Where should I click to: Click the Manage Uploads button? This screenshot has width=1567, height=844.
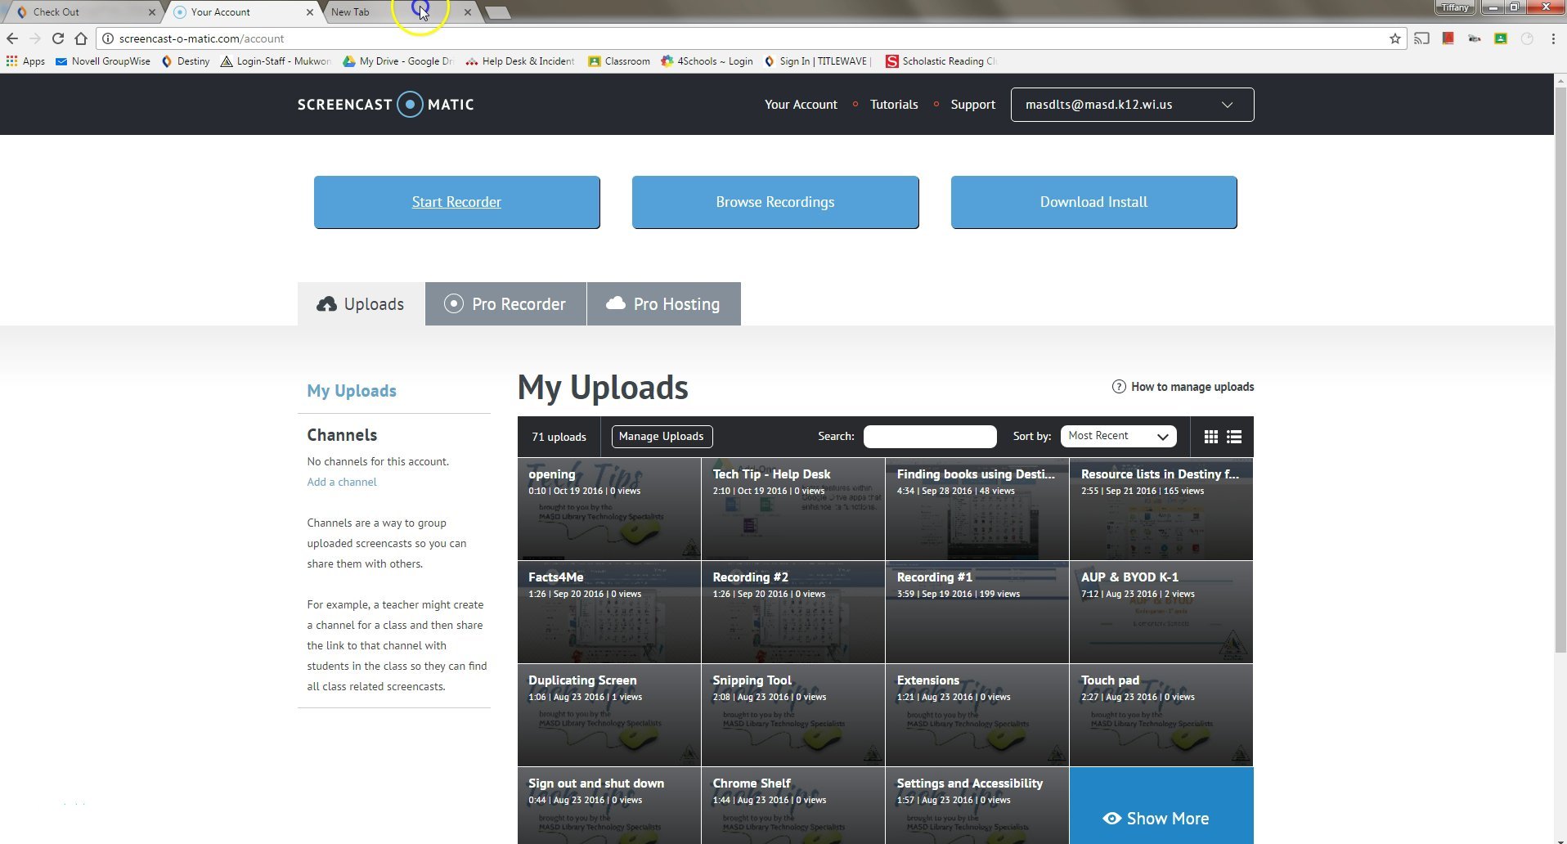(662, 437)
